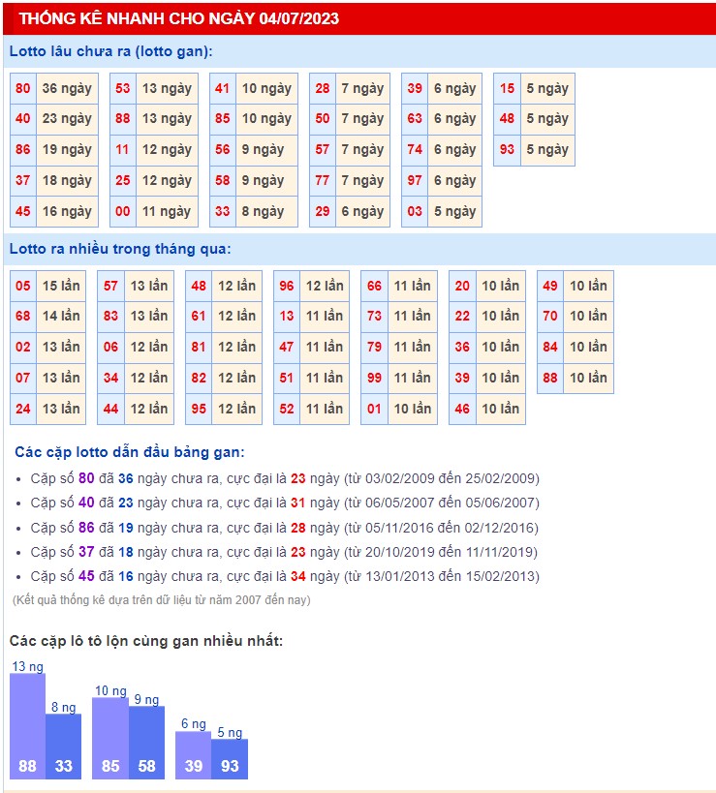Click number 05 with 15 lần
The image size is (716, 793).
(x=23, y=286)
